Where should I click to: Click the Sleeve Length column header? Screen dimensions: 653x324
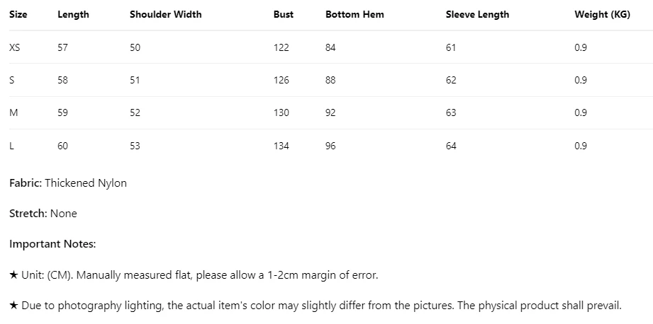click(x=477, y=14)
